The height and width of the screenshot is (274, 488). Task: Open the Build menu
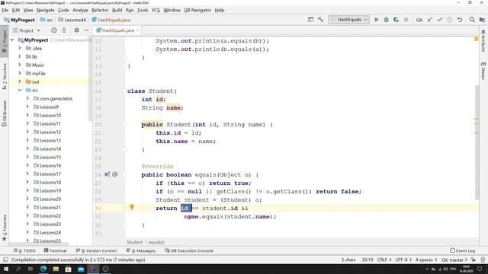pyautogui.click(x=117, y=10)
